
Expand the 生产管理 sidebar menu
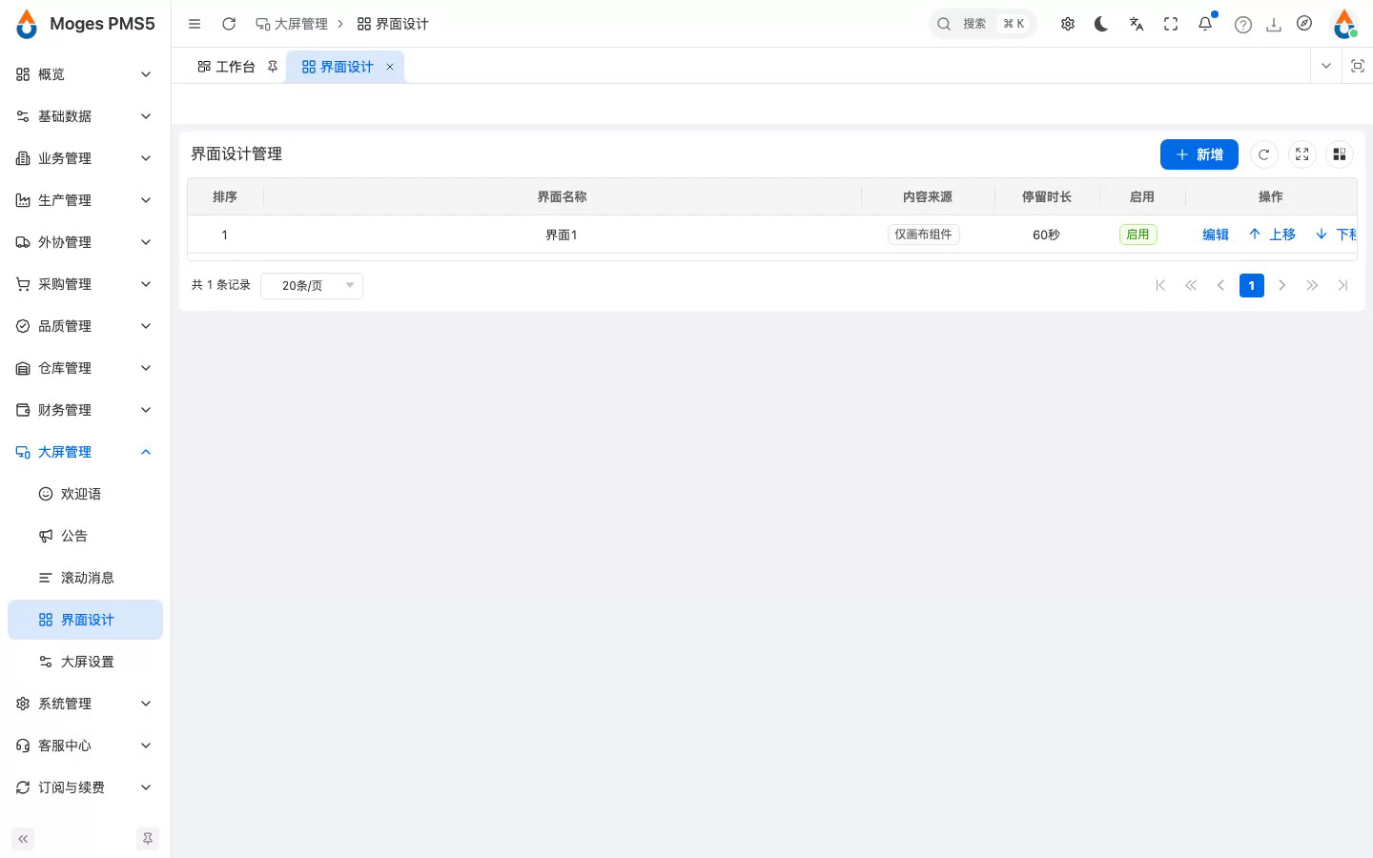pos(85,200)
